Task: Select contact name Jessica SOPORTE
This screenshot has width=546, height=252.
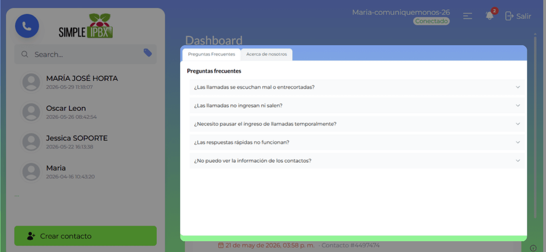Action: pos(77,138)
